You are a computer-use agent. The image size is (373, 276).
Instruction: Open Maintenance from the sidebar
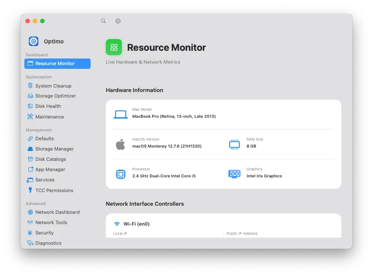click(57, 117)
